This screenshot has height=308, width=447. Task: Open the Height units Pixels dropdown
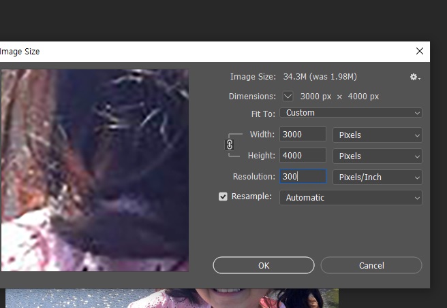377,156
